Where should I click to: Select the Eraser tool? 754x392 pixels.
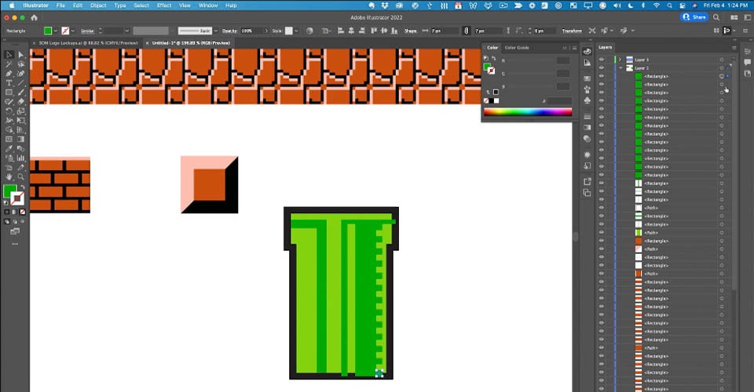click(21, 102)
